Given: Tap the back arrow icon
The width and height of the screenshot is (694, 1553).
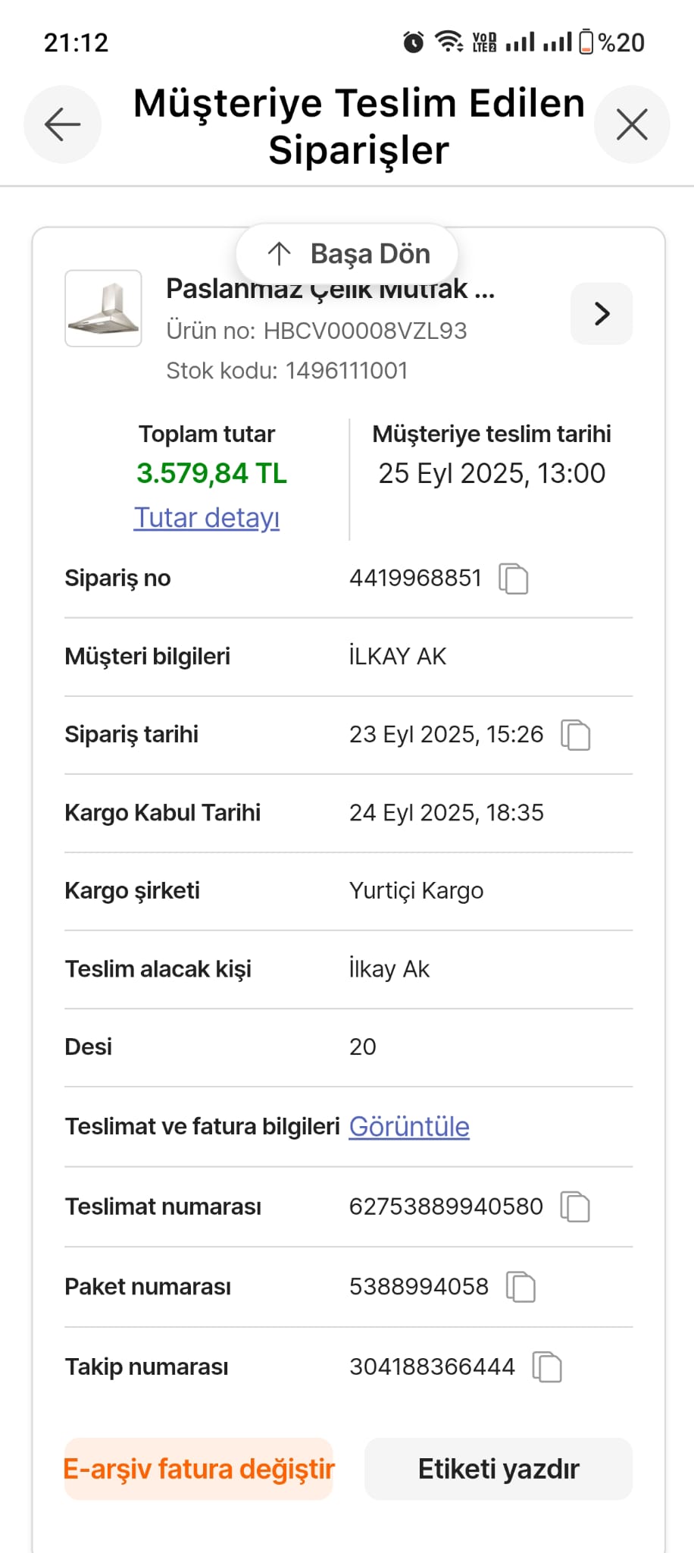Looking at the screenshot, I should pos(62,124).
